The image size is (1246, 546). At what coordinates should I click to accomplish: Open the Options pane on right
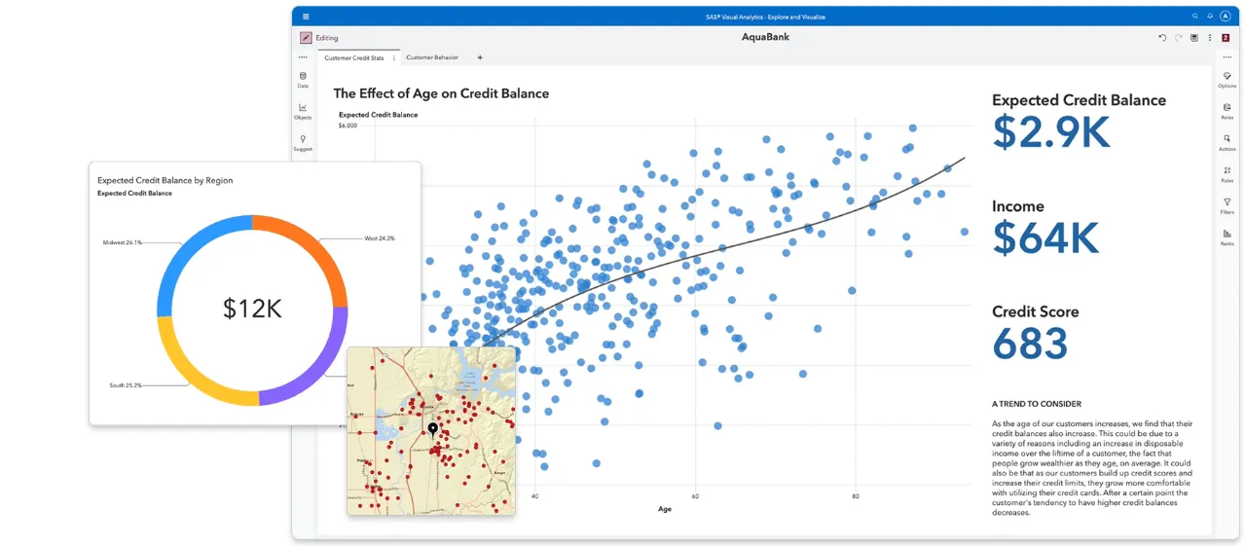[x=1227, y=79]
